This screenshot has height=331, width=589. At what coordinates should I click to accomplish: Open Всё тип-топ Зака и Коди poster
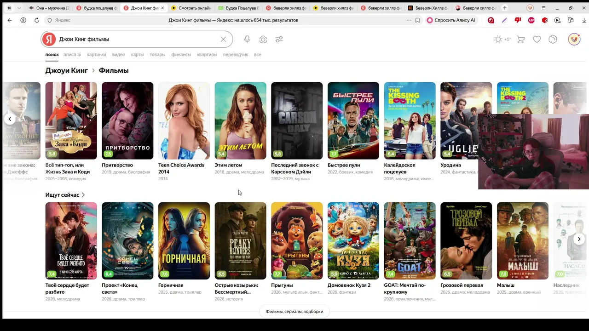71,121
